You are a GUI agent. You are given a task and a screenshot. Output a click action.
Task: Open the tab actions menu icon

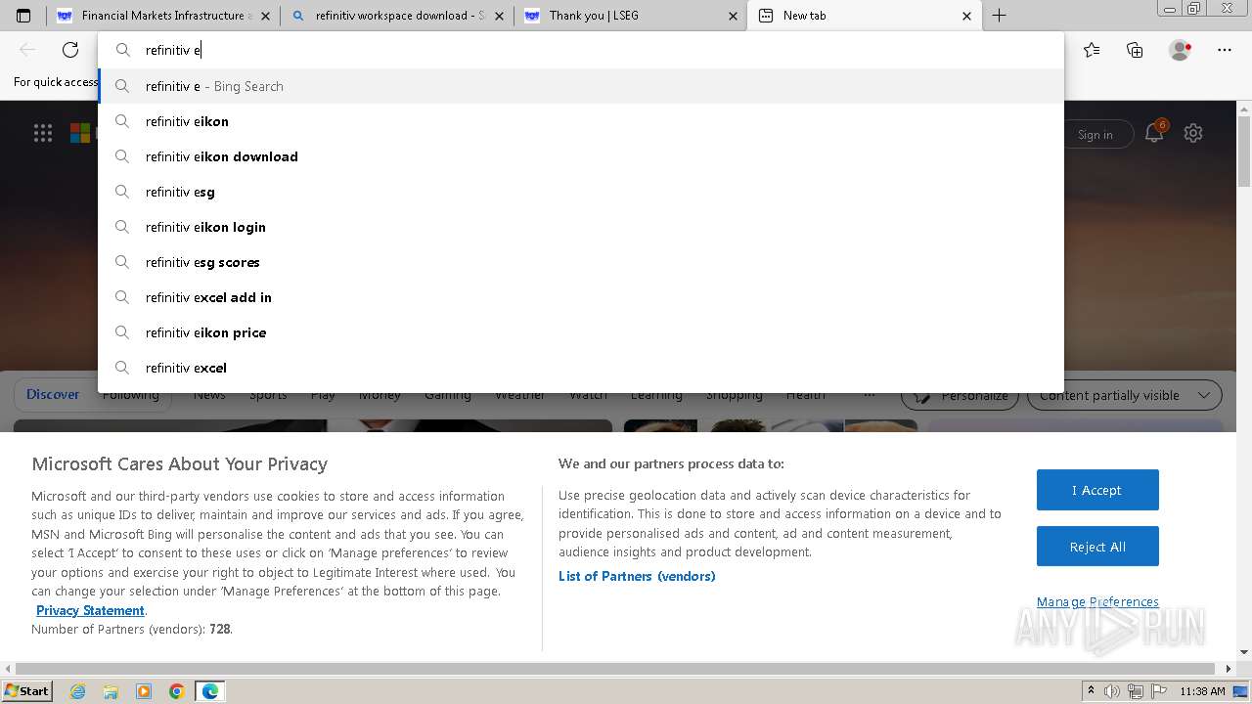click(23, 16)
